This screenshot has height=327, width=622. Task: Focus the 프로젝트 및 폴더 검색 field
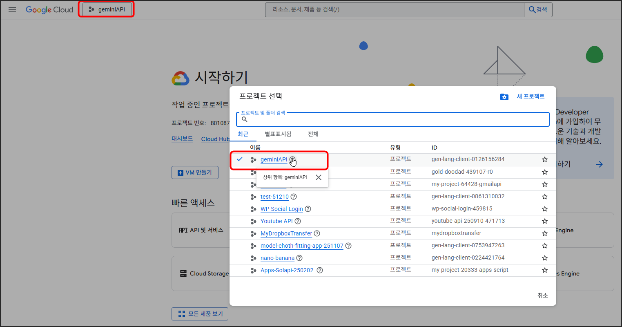click(x=393, y=119)
